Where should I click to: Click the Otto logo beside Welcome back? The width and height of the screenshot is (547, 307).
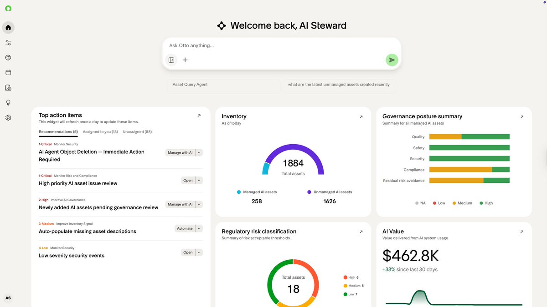click(x=222, y=25)
